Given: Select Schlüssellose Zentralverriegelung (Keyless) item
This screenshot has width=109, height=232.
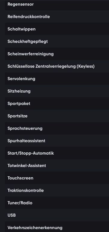Looking at the screenshot, I should (x=57, y=66).
